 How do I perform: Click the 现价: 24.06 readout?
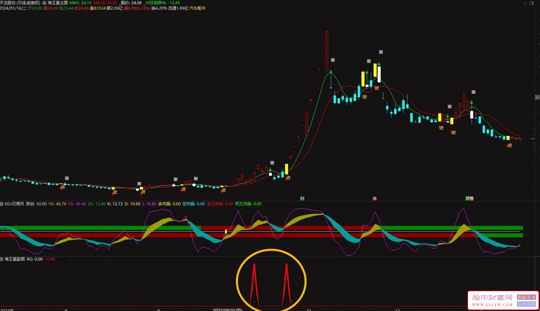pyautogui.click(x=131, y=3)
